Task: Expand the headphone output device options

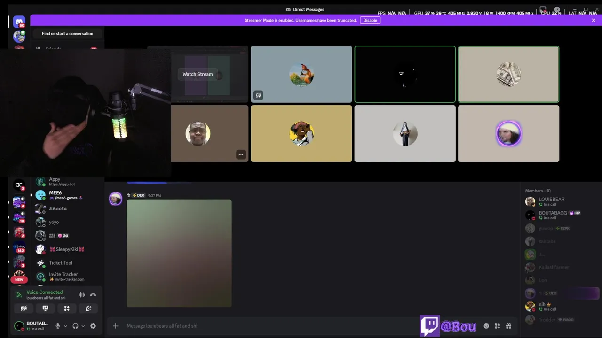Action: click(x=83, y=326)
